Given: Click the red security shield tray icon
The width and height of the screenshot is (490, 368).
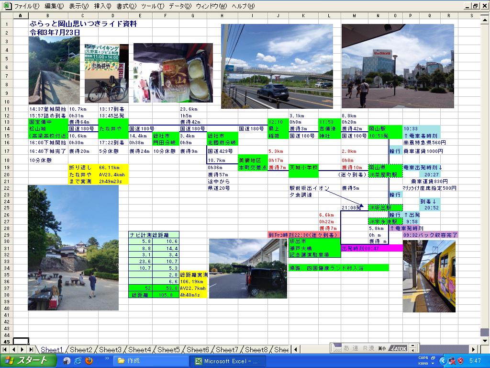Looking at the screenshot, I should point(460,361).
